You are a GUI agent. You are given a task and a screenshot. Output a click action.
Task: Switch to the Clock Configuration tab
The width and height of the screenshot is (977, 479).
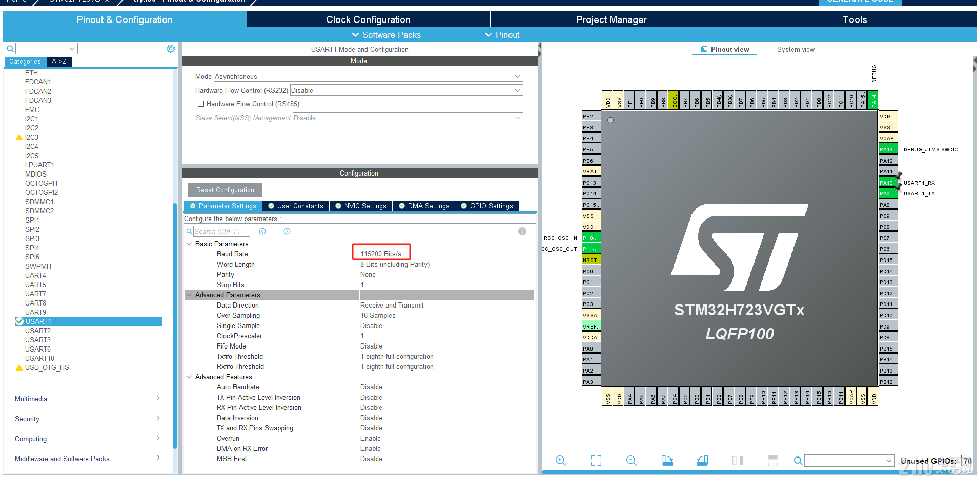[x=368, y=19]
